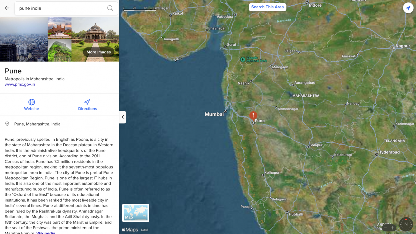This screenshot has width=416, height=234.
Task: Go back using the left arrow
Action: point(7,8)
